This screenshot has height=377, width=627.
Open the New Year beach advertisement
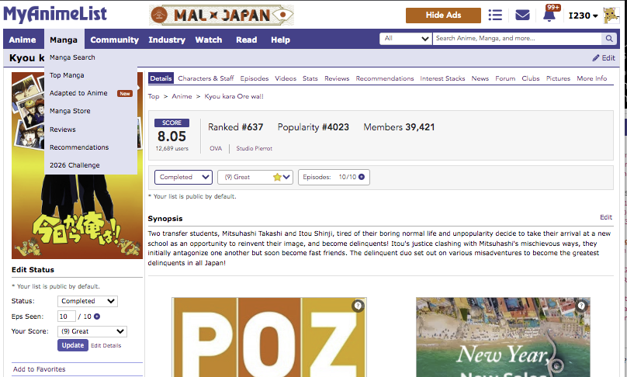[503, 337]
